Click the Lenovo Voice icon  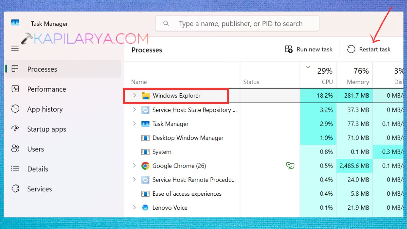[146, 208]
